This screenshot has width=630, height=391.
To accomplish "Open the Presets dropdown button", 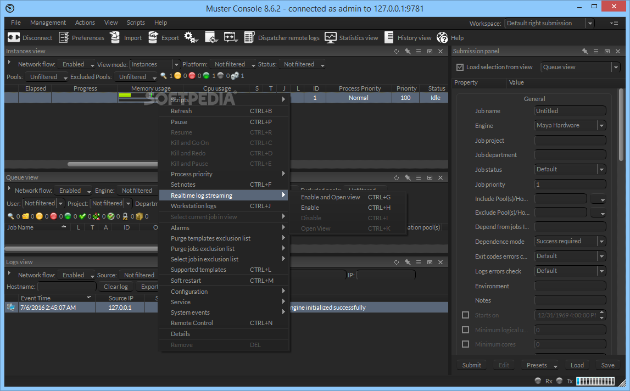I will pos(540,365).
